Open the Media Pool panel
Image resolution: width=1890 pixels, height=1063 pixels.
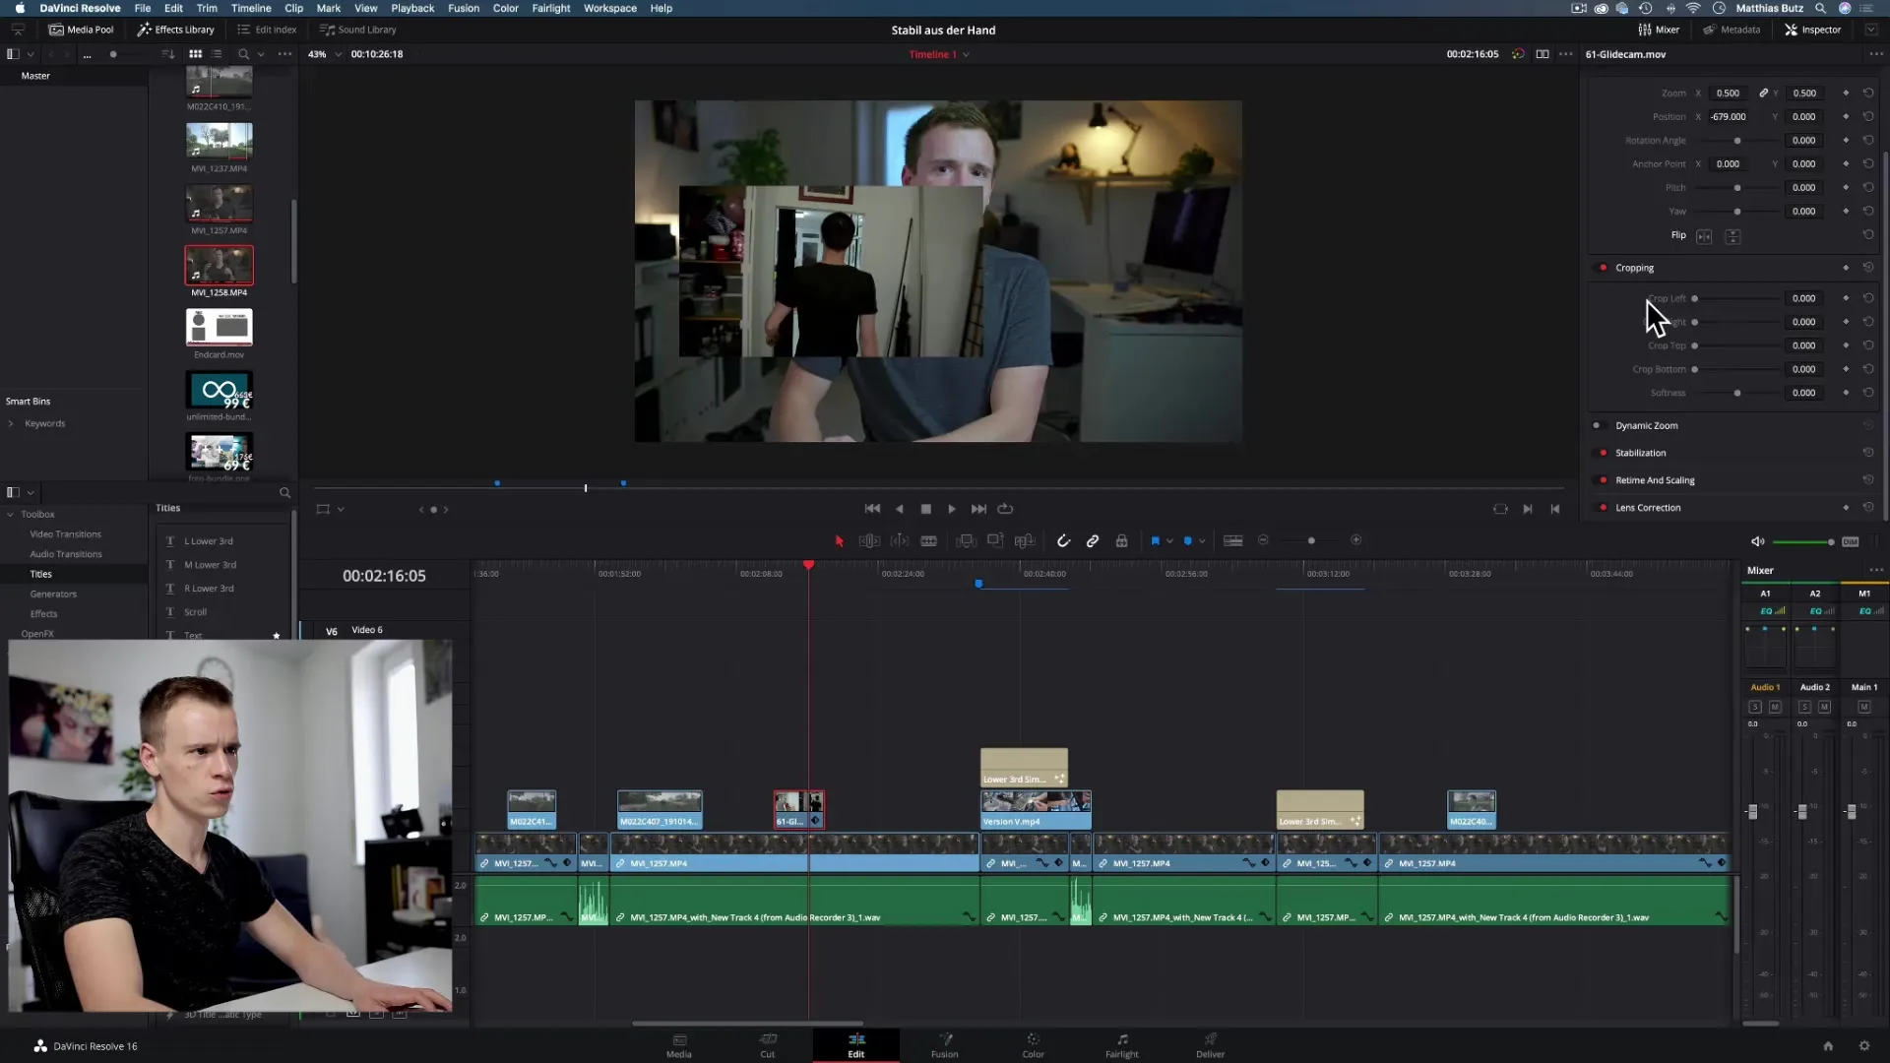(82, 30)
